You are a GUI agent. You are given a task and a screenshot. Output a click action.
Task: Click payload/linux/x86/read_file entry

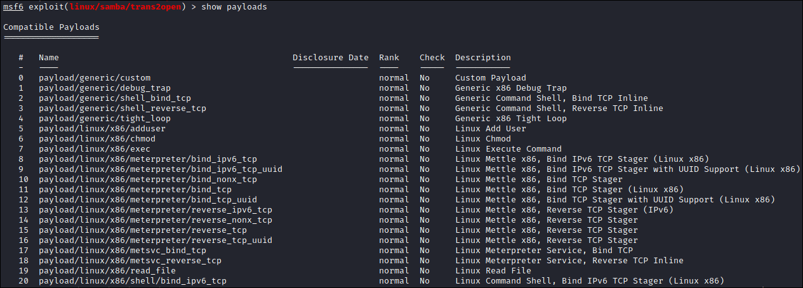(x=107, y=271)
